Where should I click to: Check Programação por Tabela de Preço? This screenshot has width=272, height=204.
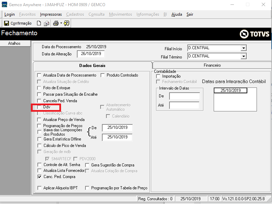click(87, 188)
